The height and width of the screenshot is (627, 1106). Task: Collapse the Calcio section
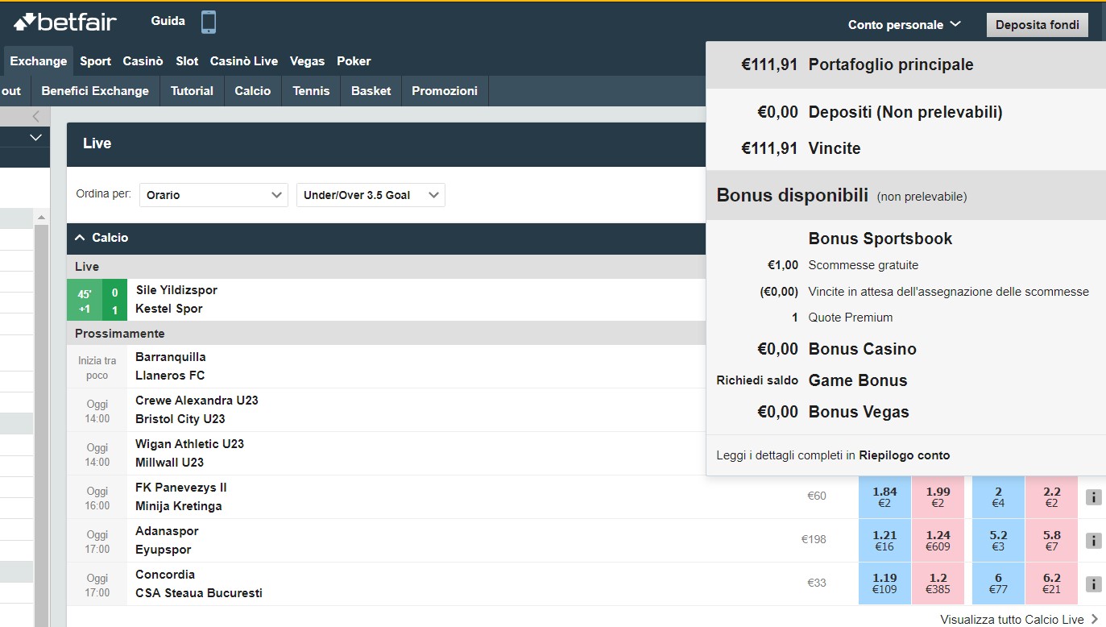pyautogui.click(x=80, y=238)
